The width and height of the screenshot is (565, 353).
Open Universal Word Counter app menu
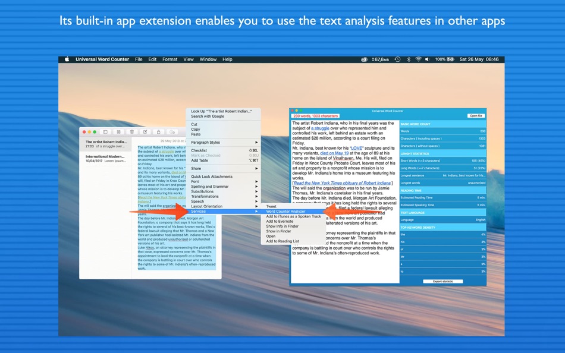[102, 59]
